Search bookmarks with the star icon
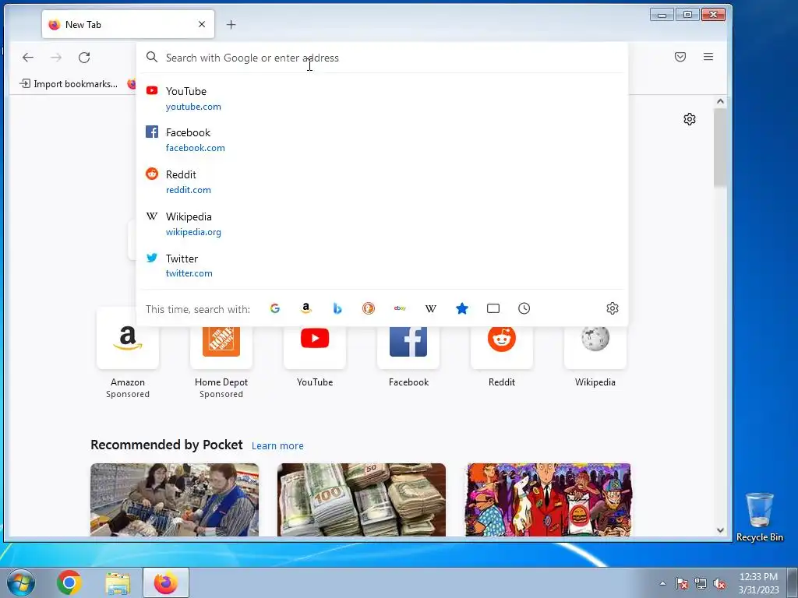 click(462, 308)
